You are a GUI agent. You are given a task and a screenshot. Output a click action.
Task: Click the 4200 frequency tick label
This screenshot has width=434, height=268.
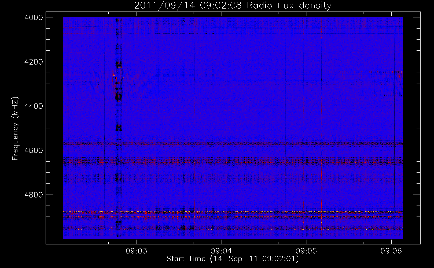tap(34, 62)
